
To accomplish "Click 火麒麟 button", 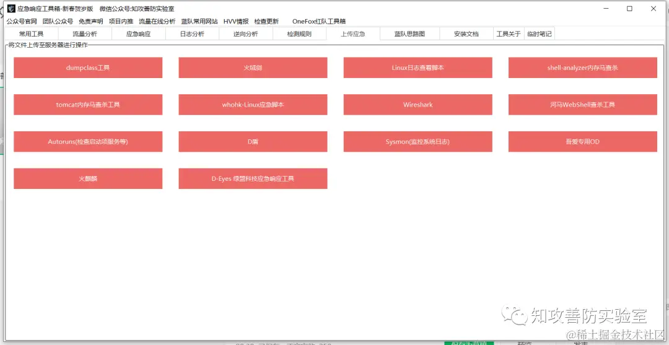I will pyautogui.click(x=88, y=178).
